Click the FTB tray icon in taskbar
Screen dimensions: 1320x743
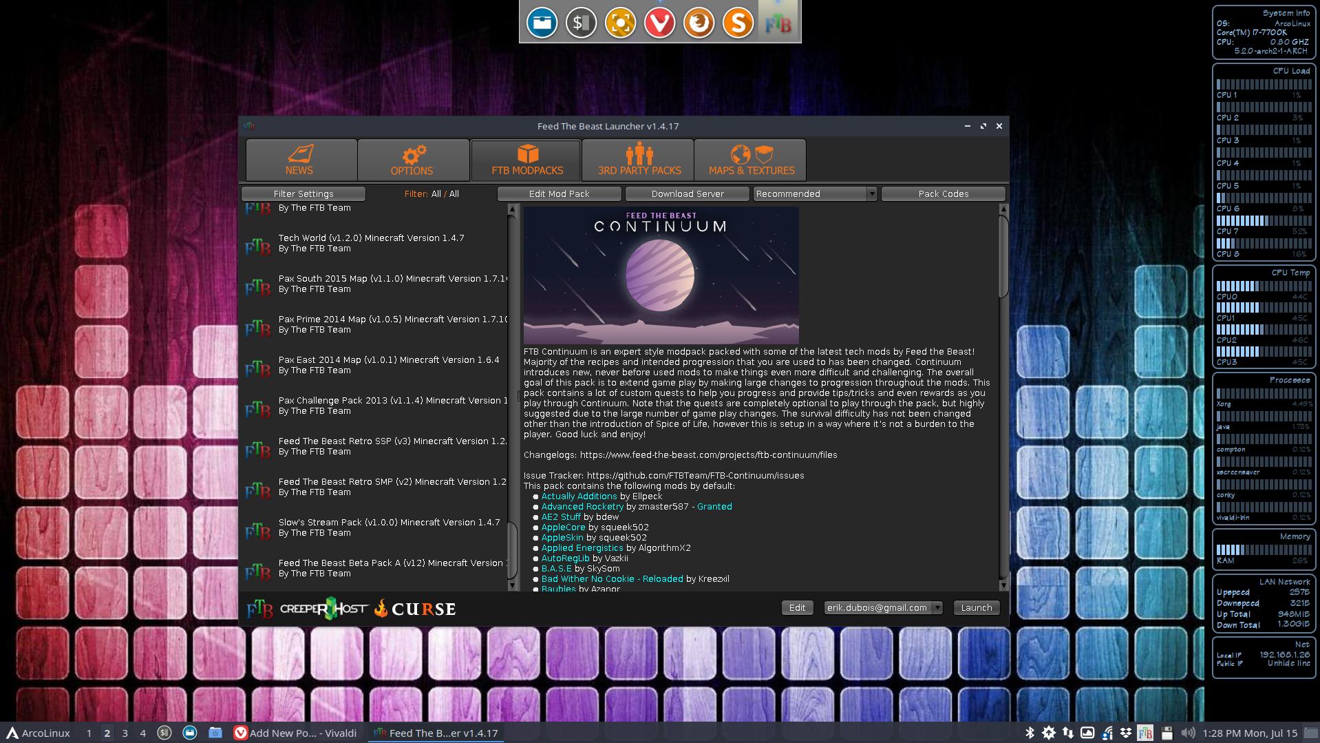(x=1145, y=733)
